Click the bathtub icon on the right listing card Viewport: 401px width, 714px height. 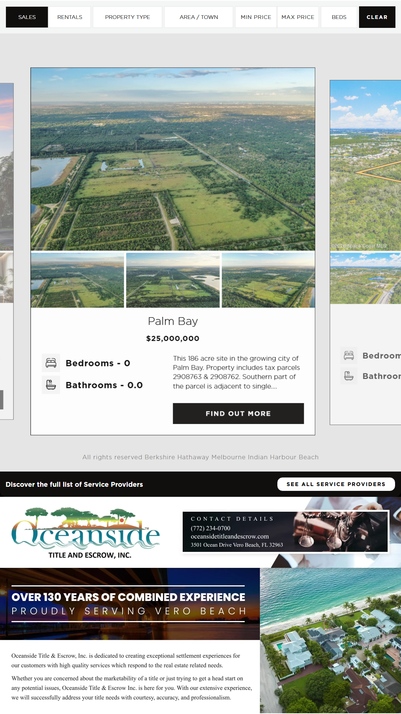coord(349,376)
